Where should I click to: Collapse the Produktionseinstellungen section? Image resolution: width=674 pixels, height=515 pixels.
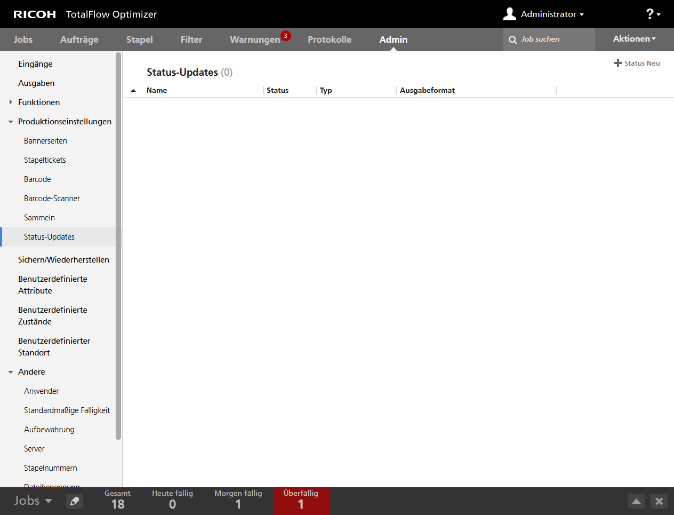click(11, 122)
